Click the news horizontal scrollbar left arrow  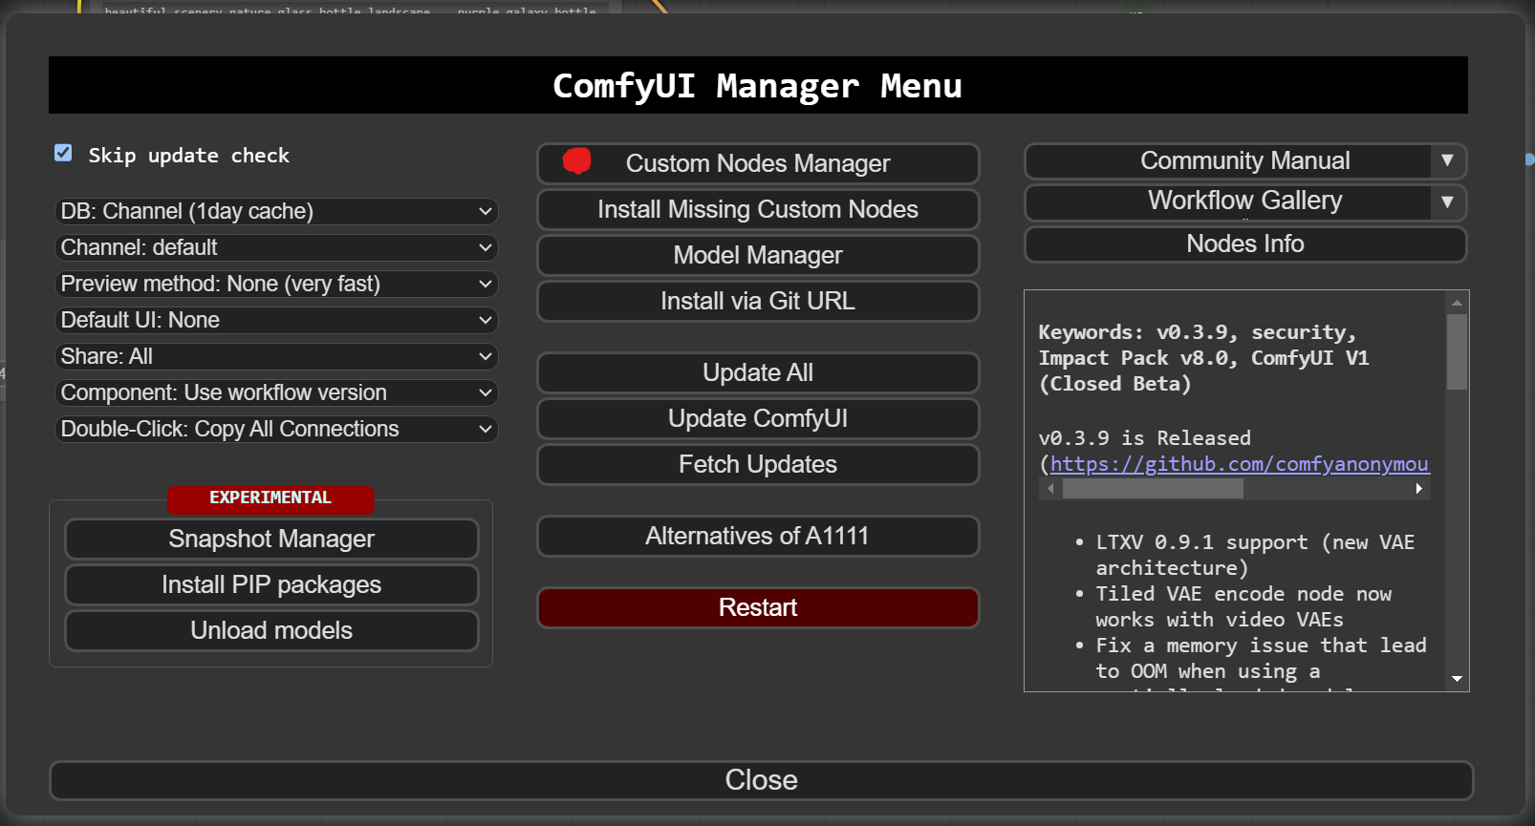(x=1050, y=489)
